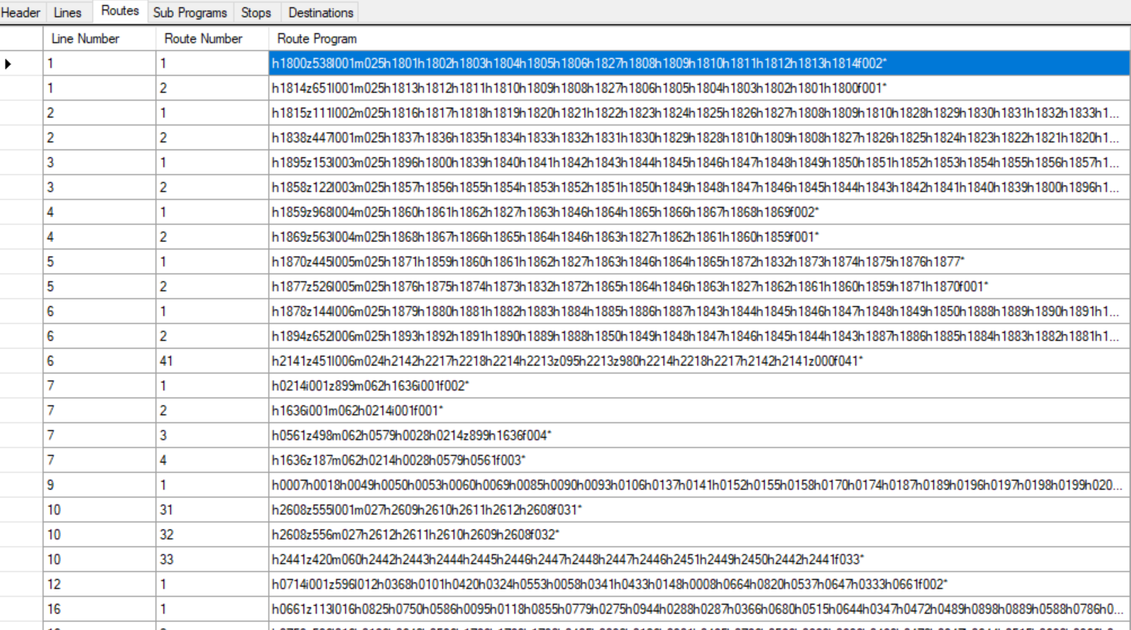This screenshot has width=1131, height=630.
Task: Switch to the Header tab
Action: [x=21, y=13]
